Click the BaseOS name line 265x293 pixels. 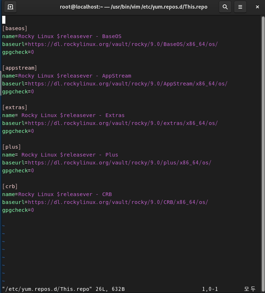click(62, 36)
